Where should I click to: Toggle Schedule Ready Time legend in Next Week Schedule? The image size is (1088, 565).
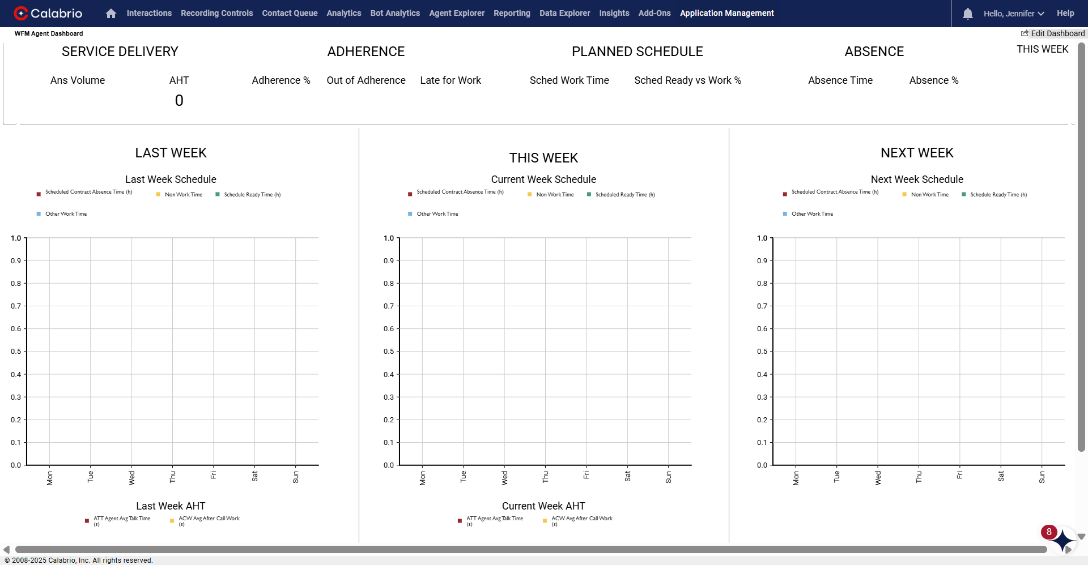click(998, 195)
